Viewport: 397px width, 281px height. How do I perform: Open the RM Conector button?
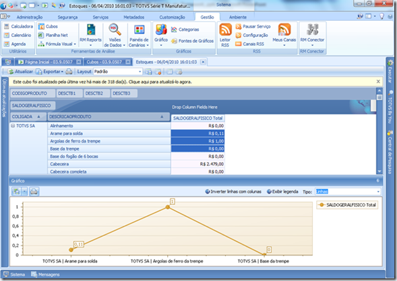coord(312,35)
